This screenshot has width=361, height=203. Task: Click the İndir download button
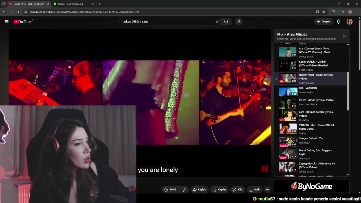pyautogui.click(x=254, y=190)
